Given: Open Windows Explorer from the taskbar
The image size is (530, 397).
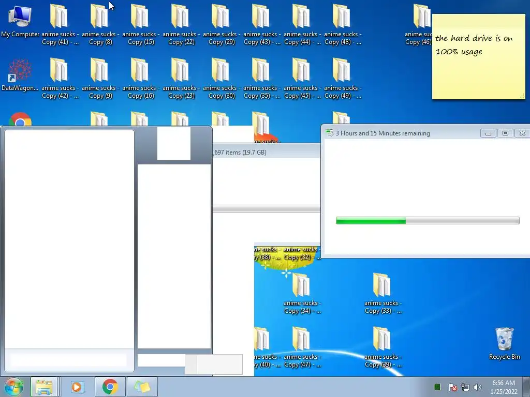Looking at the screenshot, I should click(45, 387).
